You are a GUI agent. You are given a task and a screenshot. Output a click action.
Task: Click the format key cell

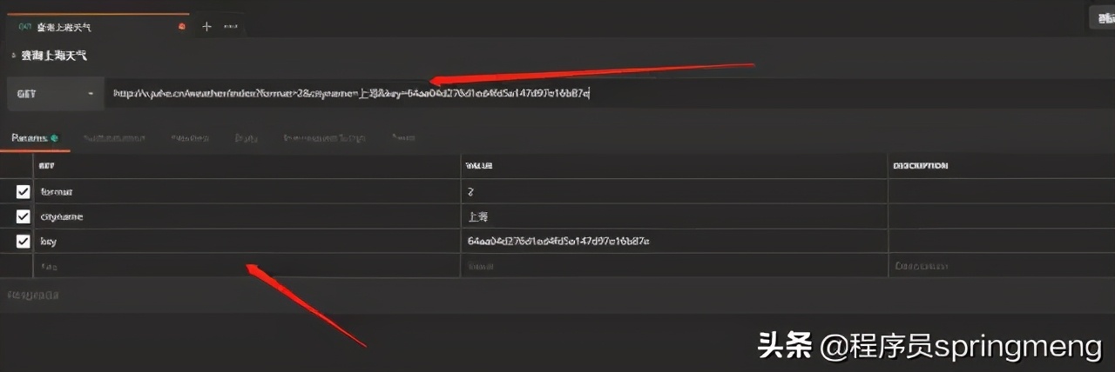click(247, 192)
